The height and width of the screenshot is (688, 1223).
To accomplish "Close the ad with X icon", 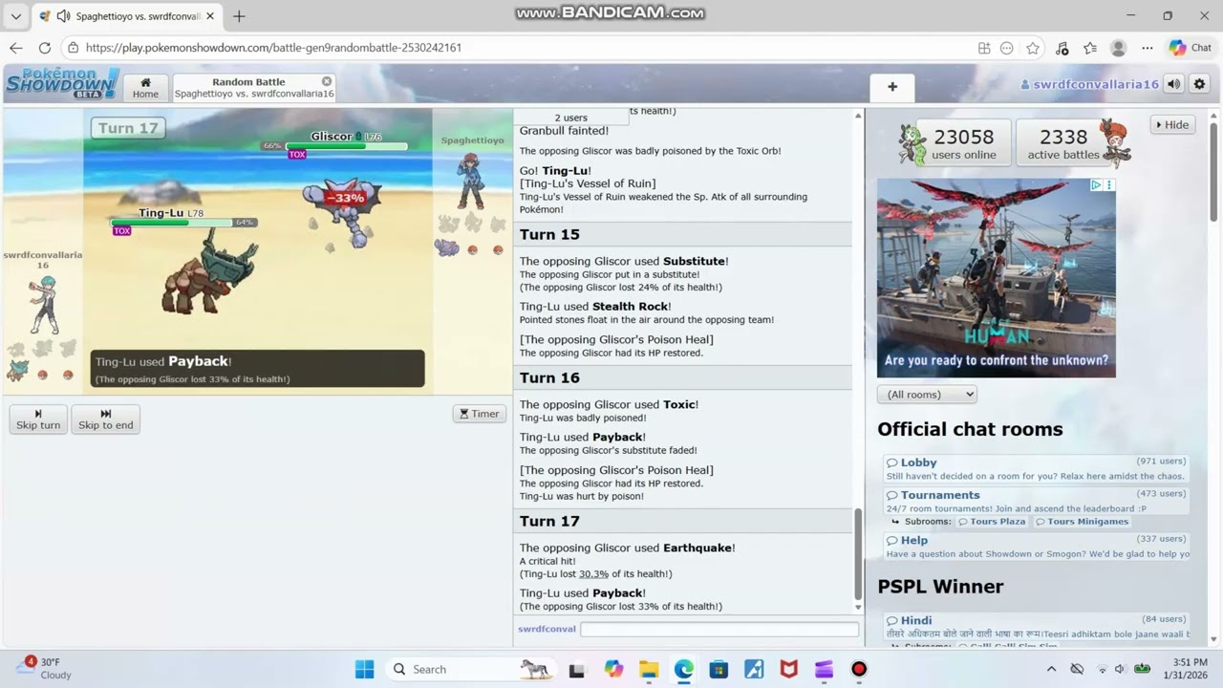I will tap(1109, 185).
